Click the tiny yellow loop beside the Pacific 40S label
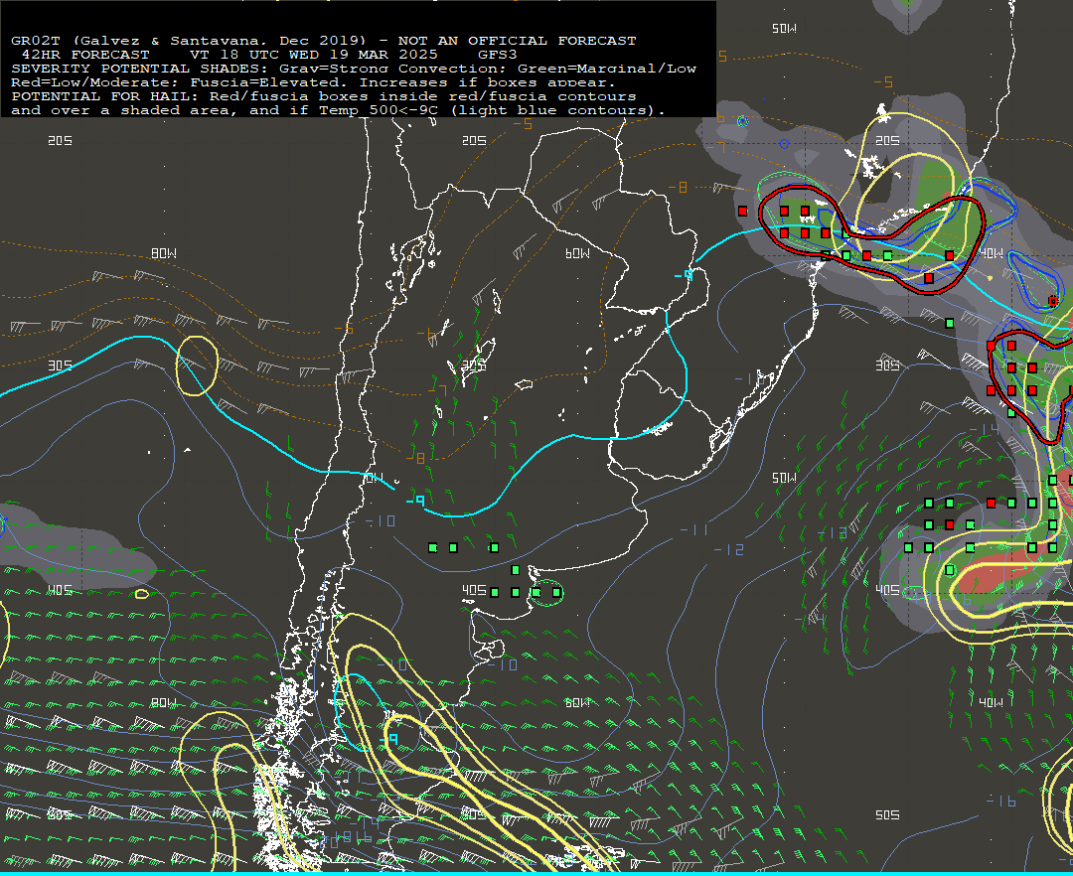 (x=142, y=594)
